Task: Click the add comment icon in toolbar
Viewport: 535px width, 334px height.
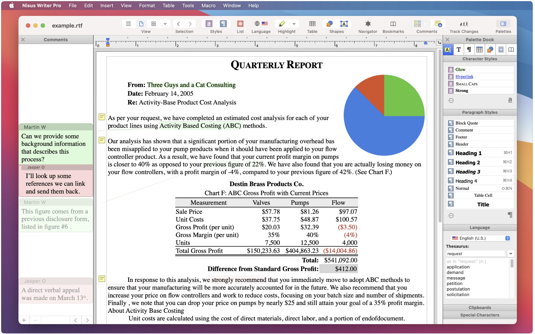Action: (438, 24)
